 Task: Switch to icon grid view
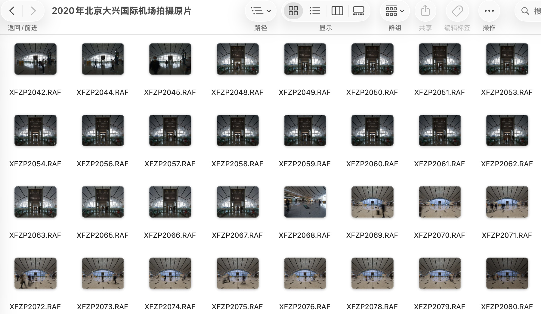pyautogui.click(x=293, y=11)
